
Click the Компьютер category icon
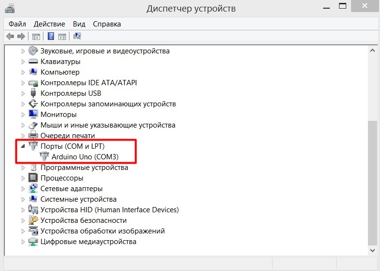(33, 72)
